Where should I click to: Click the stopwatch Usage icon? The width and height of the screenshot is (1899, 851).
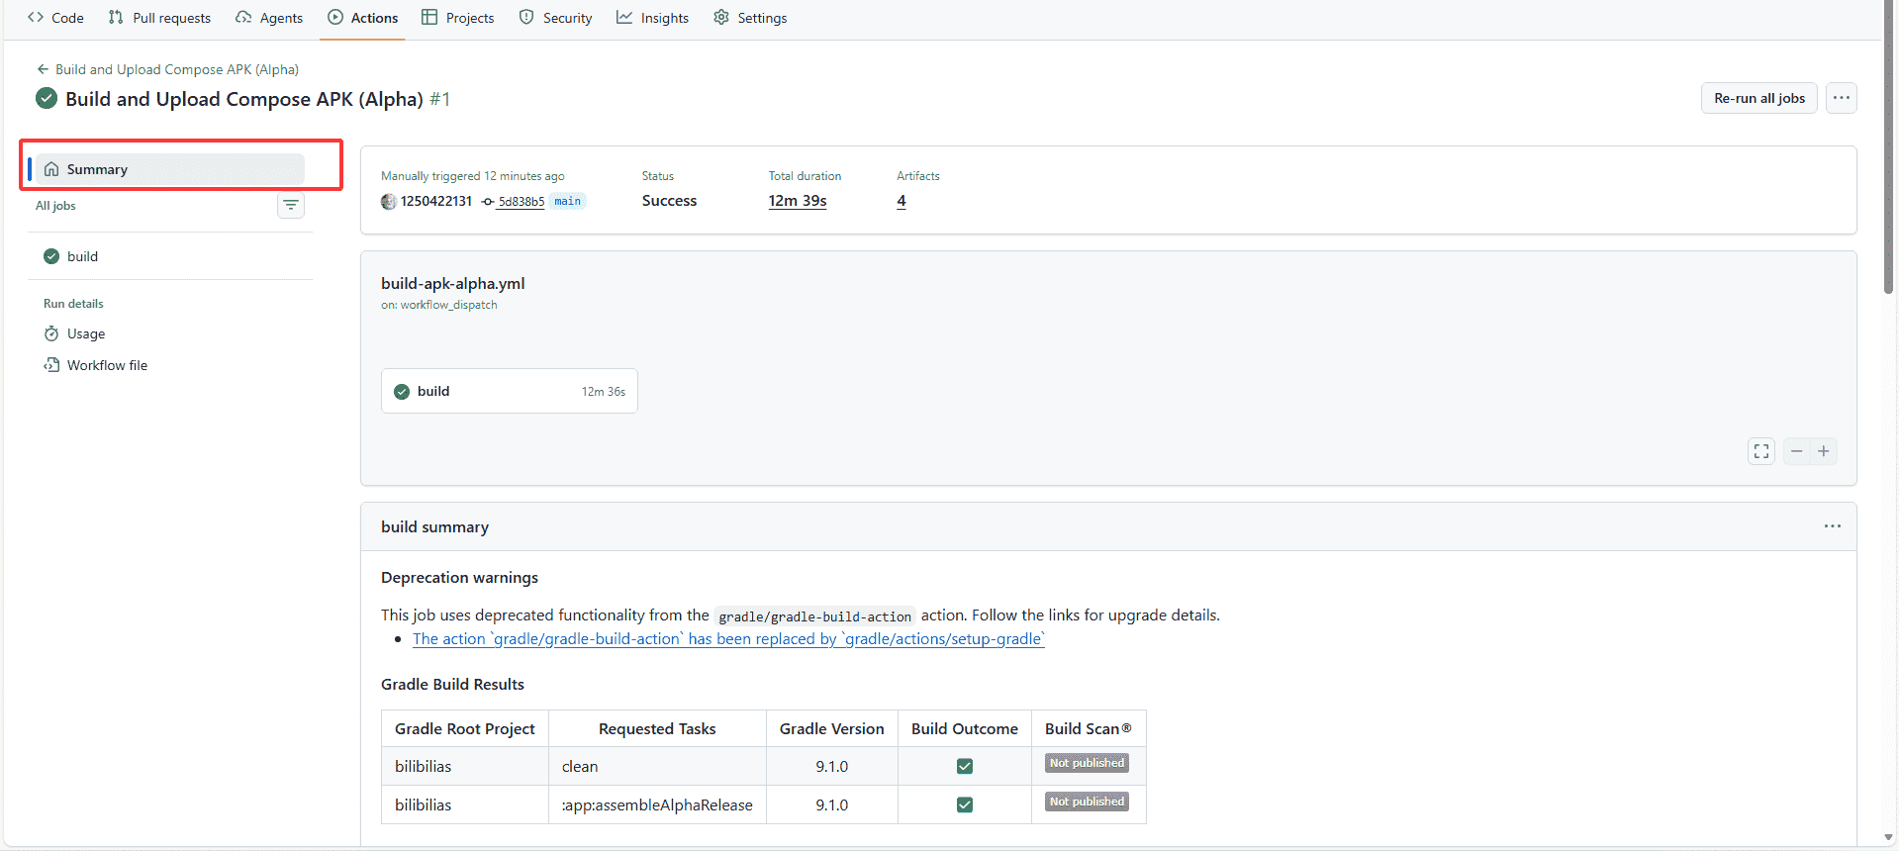click(x=51, y=334)
